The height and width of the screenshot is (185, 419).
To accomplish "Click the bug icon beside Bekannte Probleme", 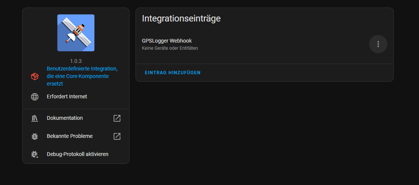I will pos(35,136).
